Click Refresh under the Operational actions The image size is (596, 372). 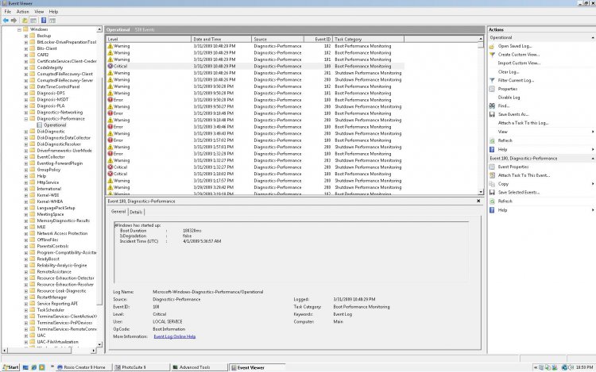click(505, 140)
